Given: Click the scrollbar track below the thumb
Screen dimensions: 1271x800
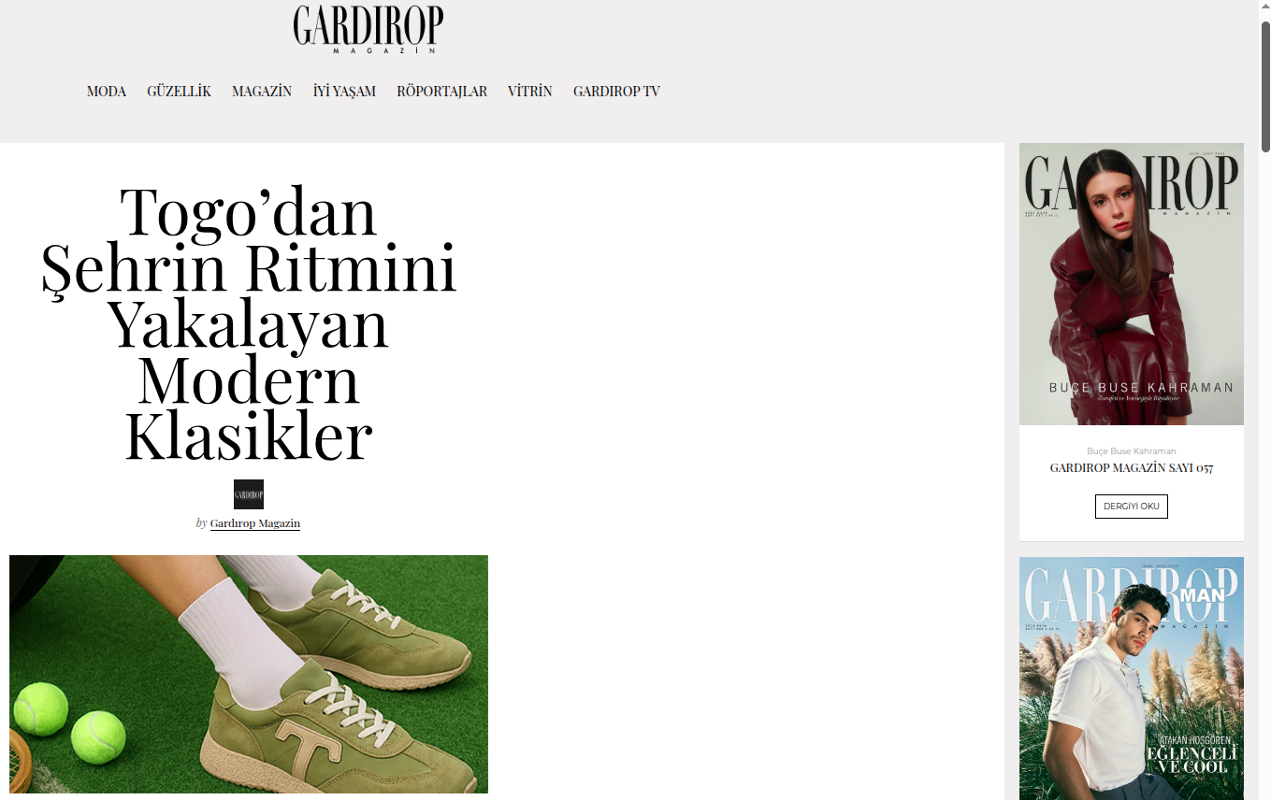Looking at the screenshot, I should 1265,467.
